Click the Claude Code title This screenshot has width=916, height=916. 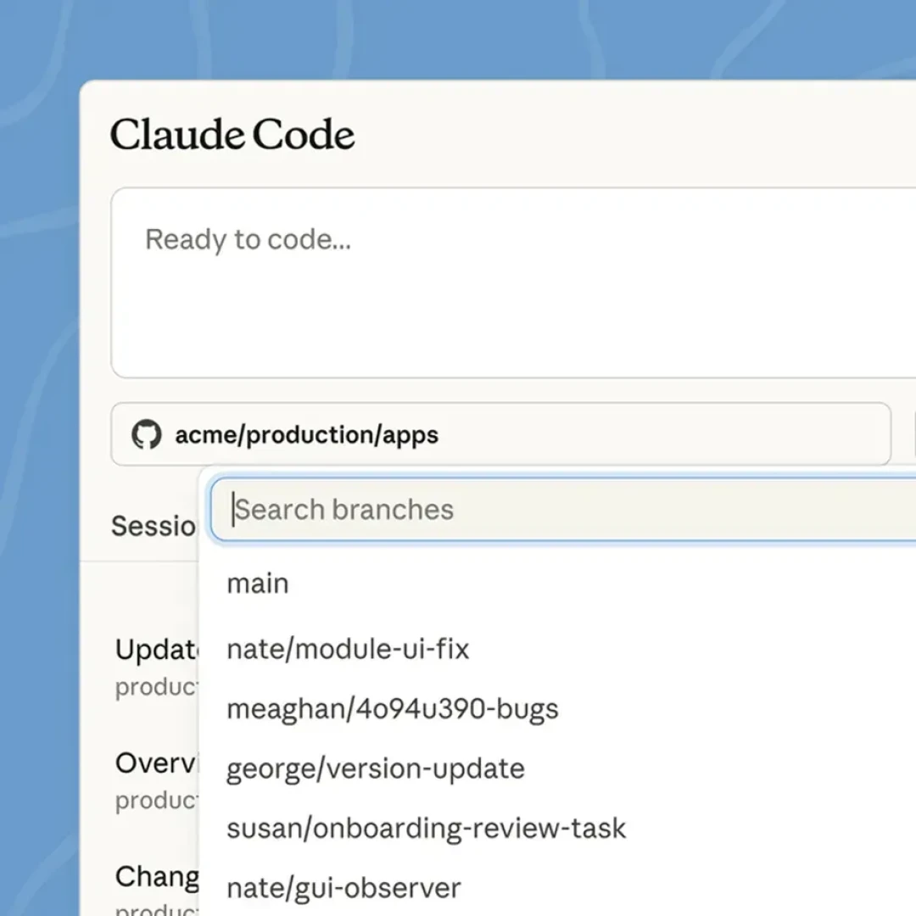(x=232, y=134)
